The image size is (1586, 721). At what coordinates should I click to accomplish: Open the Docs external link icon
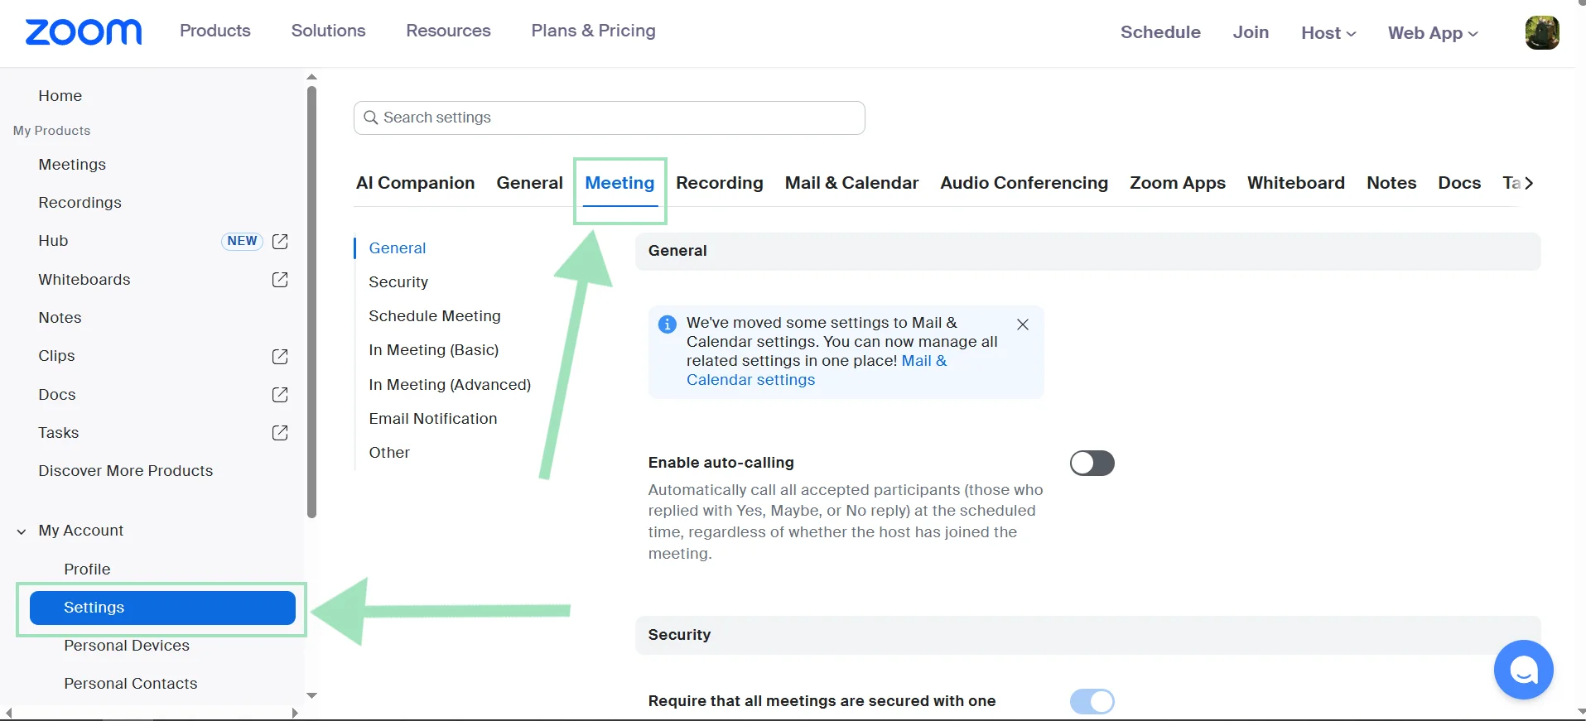coord(280,395)
